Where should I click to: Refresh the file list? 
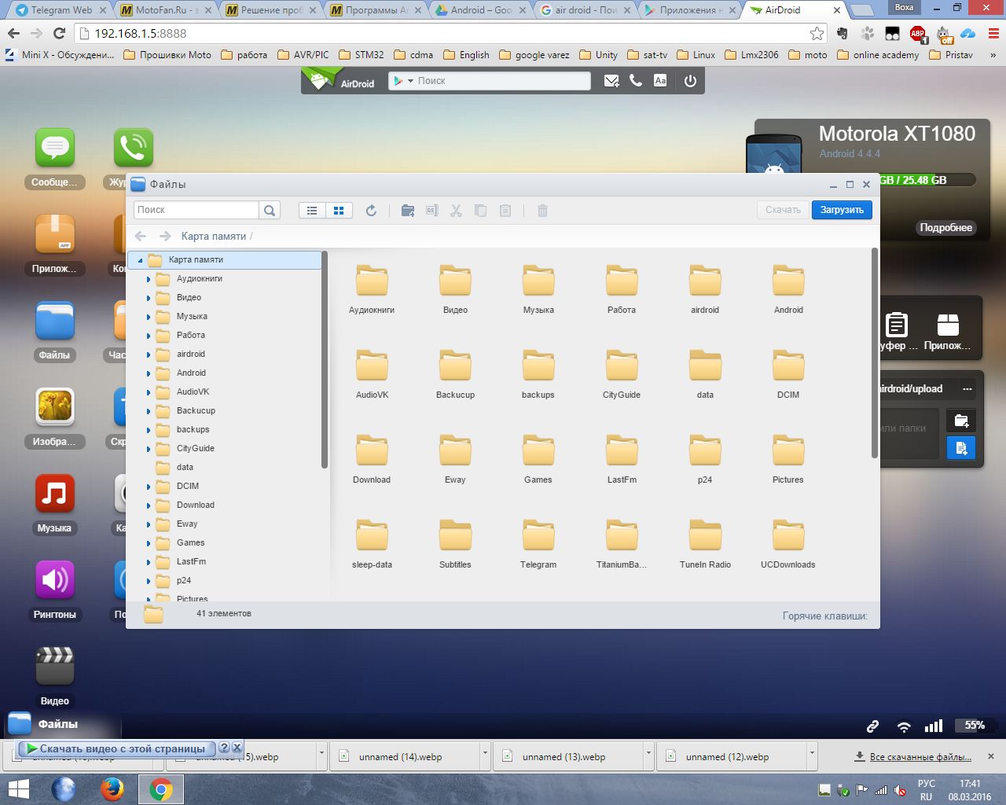pyautogui.click(x=371, y=210)
